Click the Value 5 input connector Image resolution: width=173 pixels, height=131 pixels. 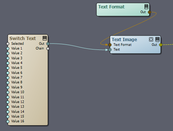(x=8, y=68)
